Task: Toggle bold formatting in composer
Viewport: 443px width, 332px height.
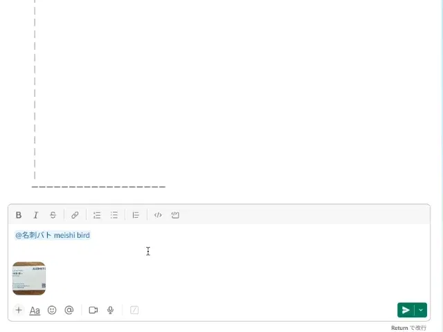Action: [19, 215]
